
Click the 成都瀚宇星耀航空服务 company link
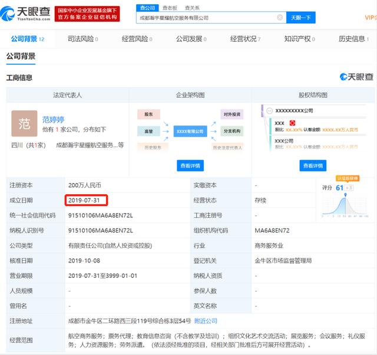coord(90,145)
